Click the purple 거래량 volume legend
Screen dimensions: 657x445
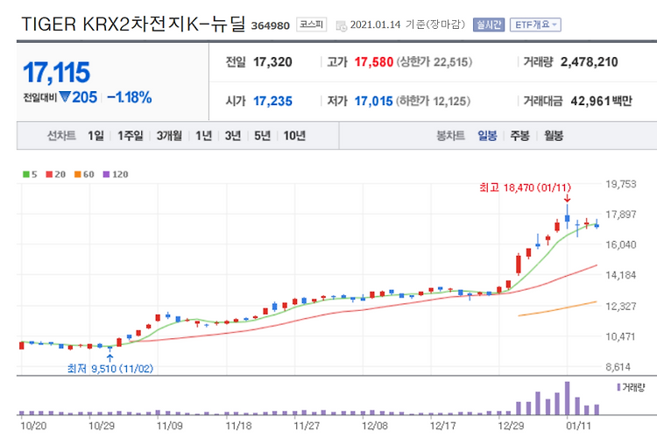point(631,387)
